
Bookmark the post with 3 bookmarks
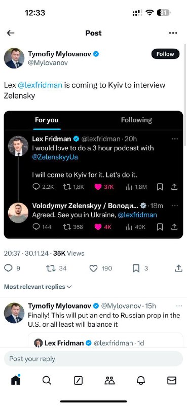(140, 268)
